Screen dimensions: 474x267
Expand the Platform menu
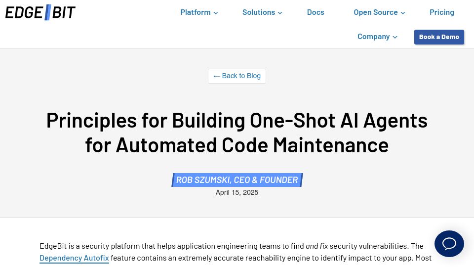pos(199,12)
